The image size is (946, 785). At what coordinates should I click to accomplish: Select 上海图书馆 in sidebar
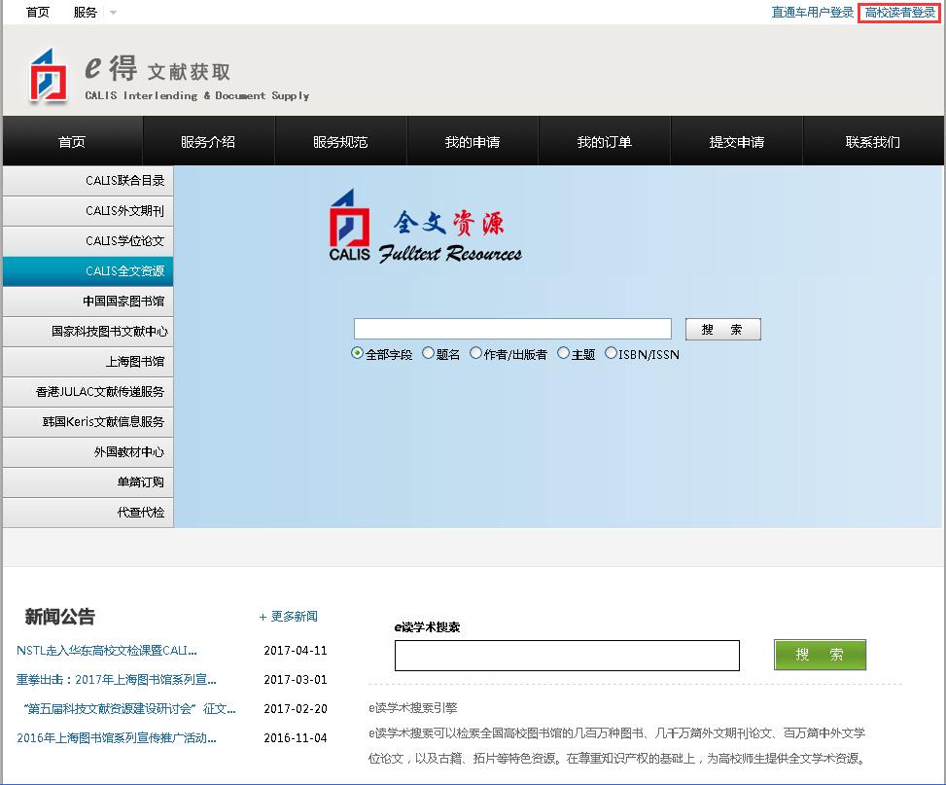click(x=88, y=362)
